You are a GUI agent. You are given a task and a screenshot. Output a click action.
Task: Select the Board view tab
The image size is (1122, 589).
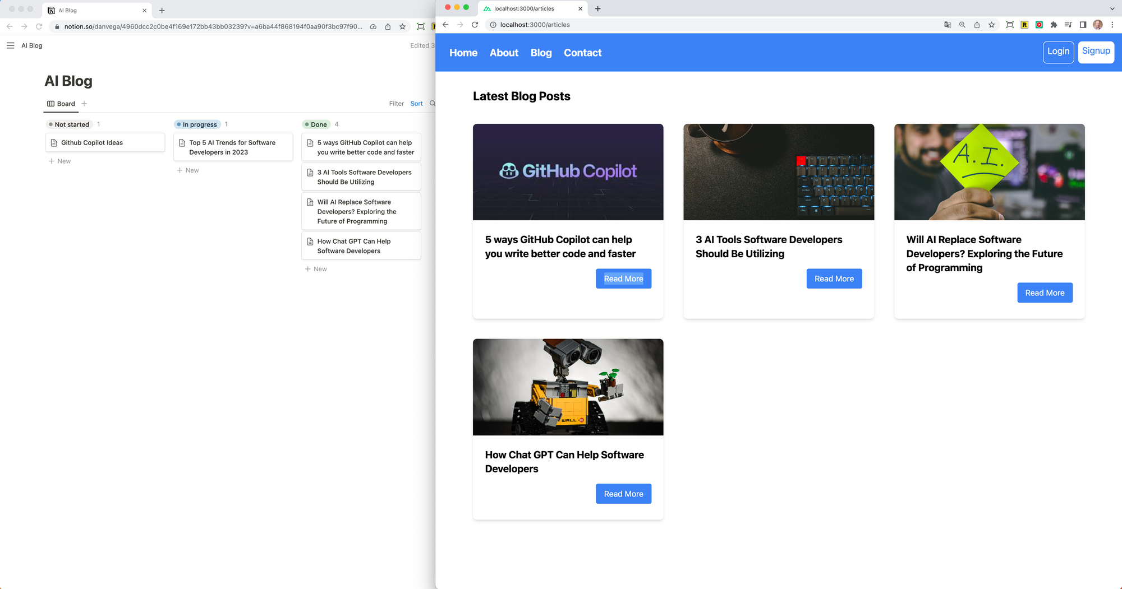[x=61, y=104]
